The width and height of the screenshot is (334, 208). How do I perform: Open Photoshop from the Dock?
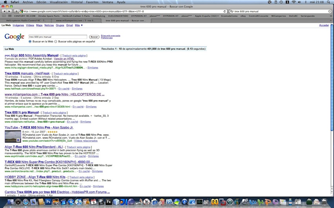(48, 202)
